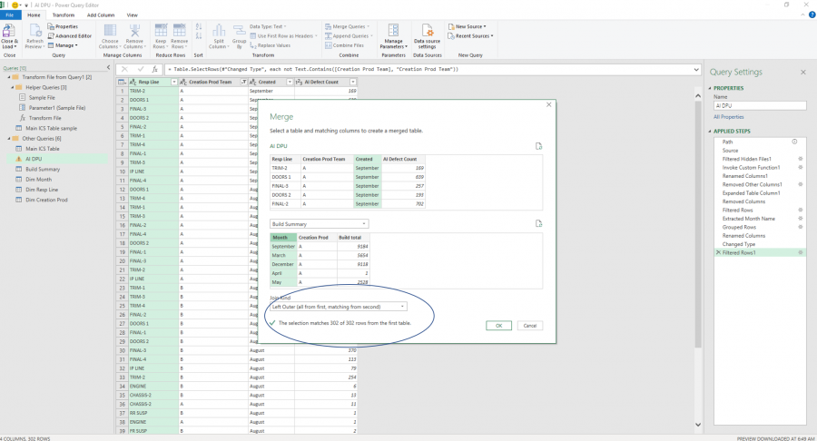
Task: Click the Append Queries button
Action: [349, 36]
